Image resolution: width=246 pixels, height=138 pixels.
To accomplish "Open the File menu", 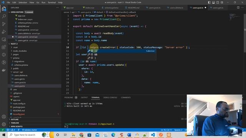I will tap(8, 2).
